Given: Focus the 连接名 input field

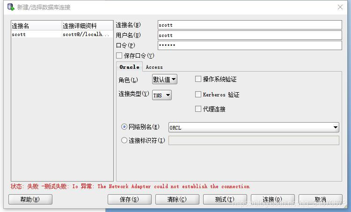Looking at the screenshot, I should click(x=250, y=25).
